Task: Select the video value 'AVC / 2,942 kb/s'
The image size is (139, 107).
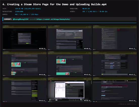Action: click(95, 12)
